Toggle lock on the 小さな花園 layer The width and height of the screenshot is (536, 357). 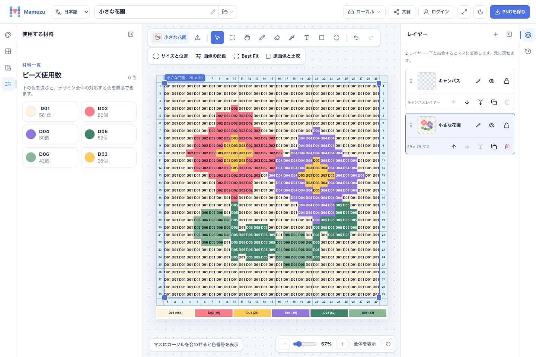point(507,125)
